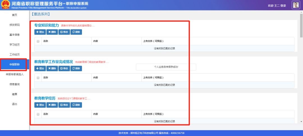Go to 修改密码 in sidebar

(x=15, y=25)
